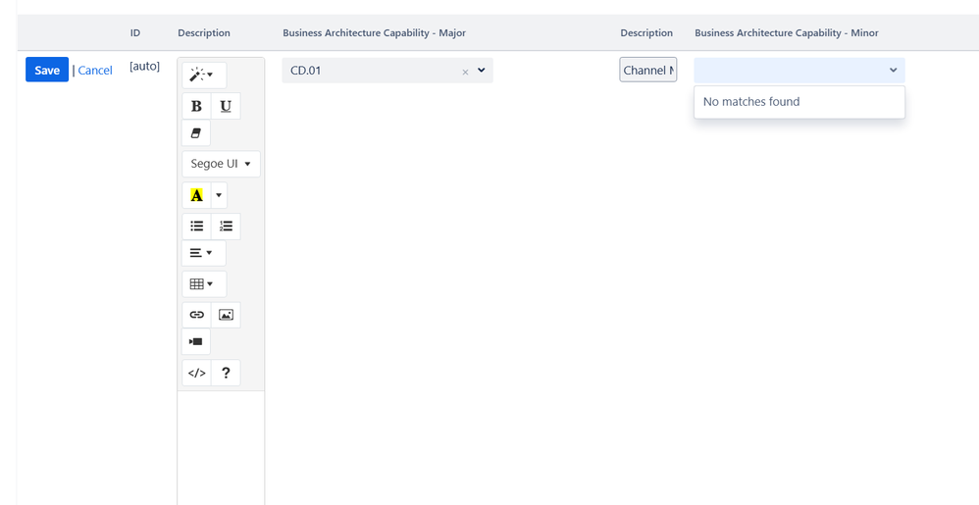Insert a video with the camera icon
Screen dimensions: 979x505
196,341
